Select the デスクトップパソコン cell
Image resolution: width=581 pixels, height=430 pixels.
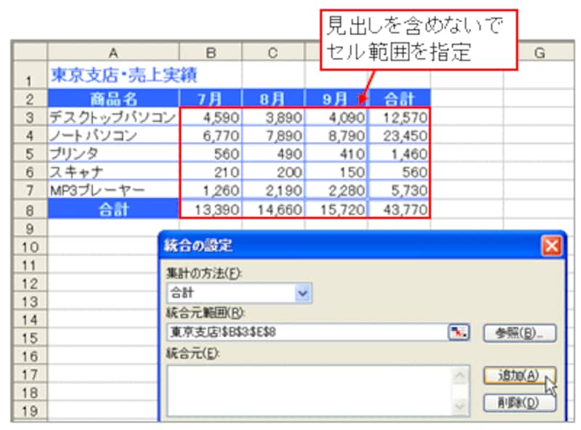click(113, 117)
